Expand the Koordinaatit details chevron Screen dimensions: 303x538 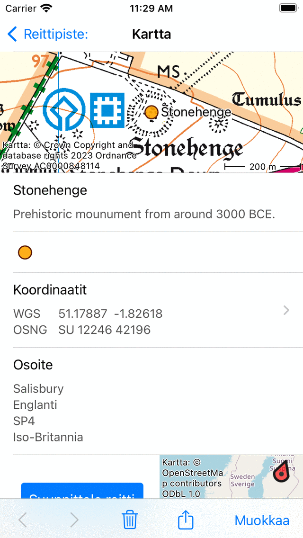[x=286, y=311]
